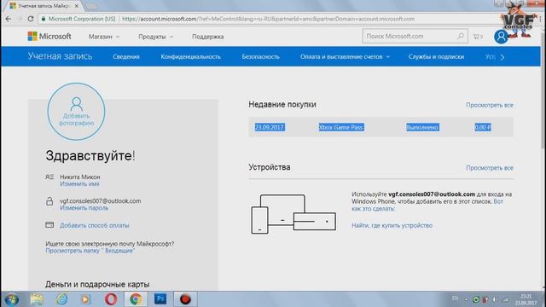The image size is (546, 307).
Task: Open the account avatar icon in header
Action: click(x=501, y=37)
